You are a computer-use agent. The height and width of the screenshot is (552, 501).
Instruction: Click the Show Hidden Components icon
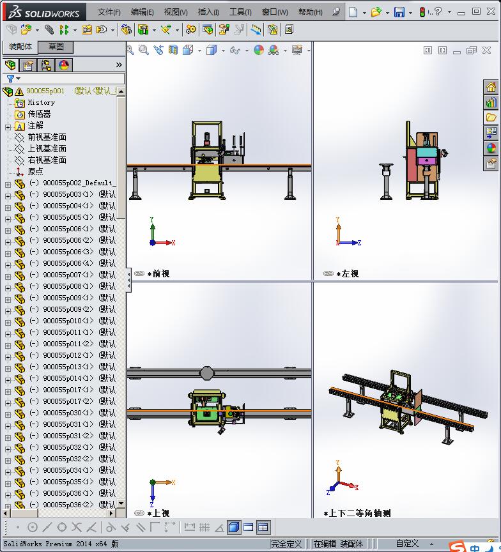tap(126, 29)
